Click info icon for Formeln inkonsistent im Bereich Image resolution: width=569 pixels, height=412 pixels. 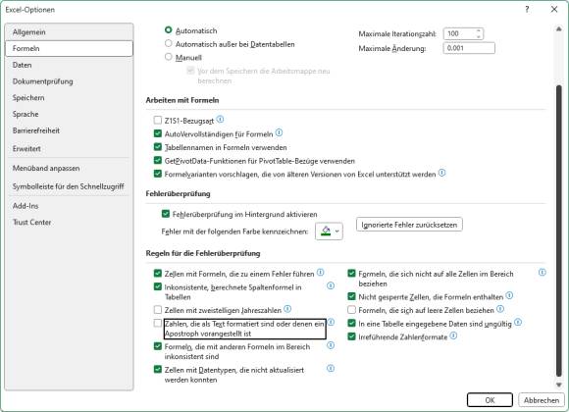331,345
